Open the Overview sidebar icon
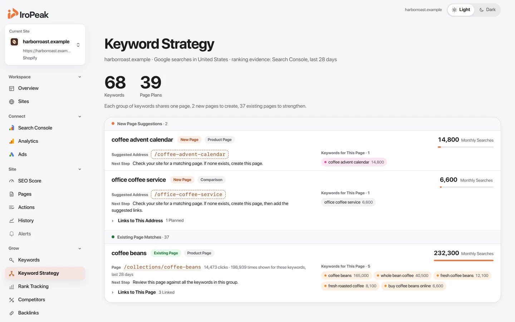This screenshot has height=322, width=515. [11, 88]
